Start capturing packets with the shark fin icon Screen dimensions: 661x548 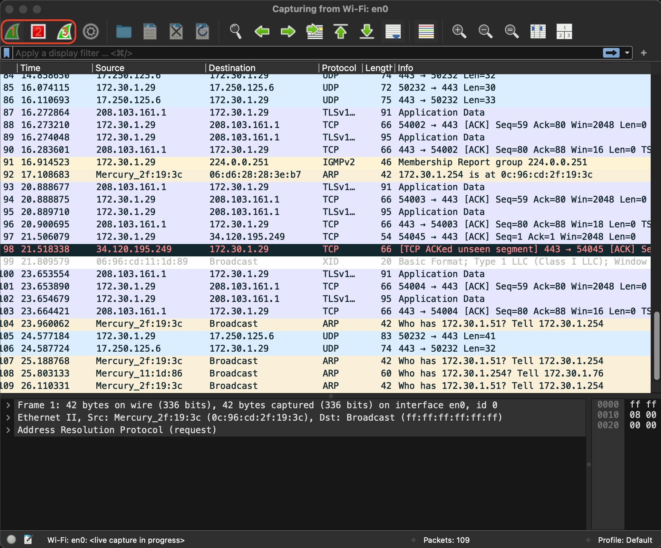pos(13,32)
